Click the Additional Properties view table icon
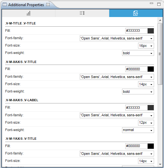 point(4,4)
